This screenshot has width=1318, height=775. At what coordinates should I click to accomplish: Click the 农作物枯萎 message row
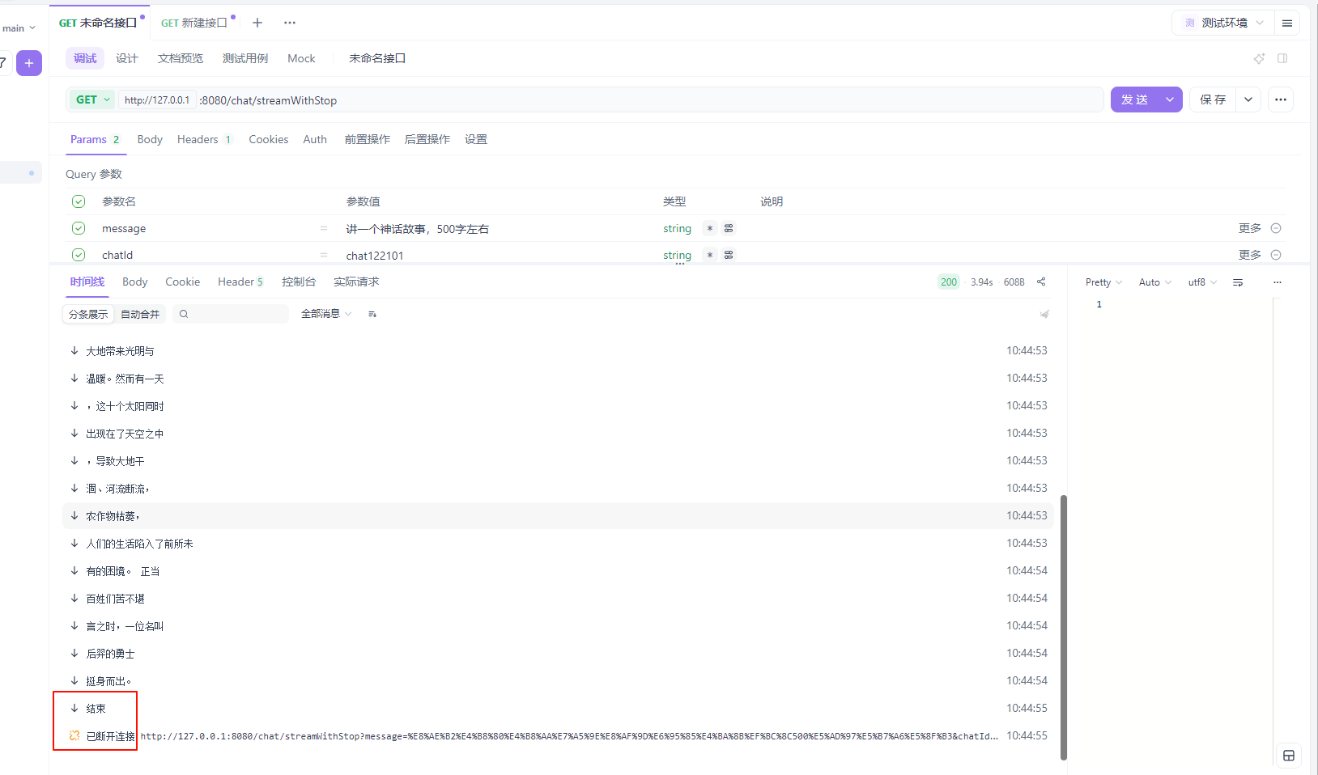coord(558,515)
